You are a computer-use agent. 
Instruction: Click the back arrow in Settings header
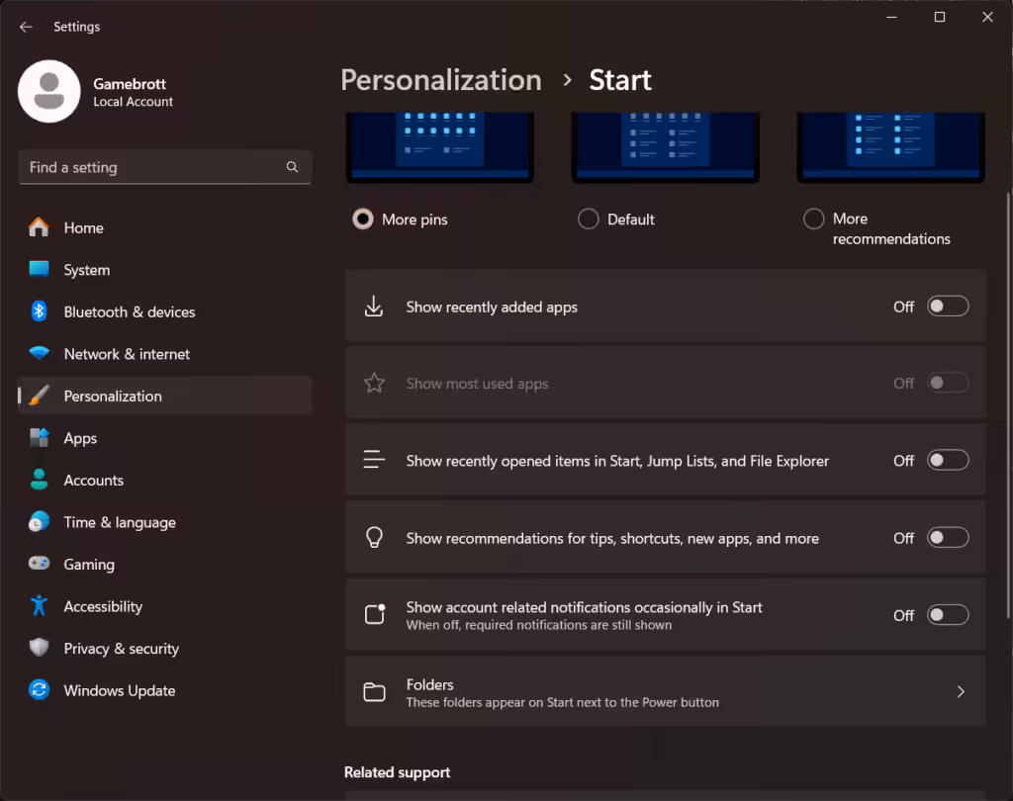pos(26,27)
